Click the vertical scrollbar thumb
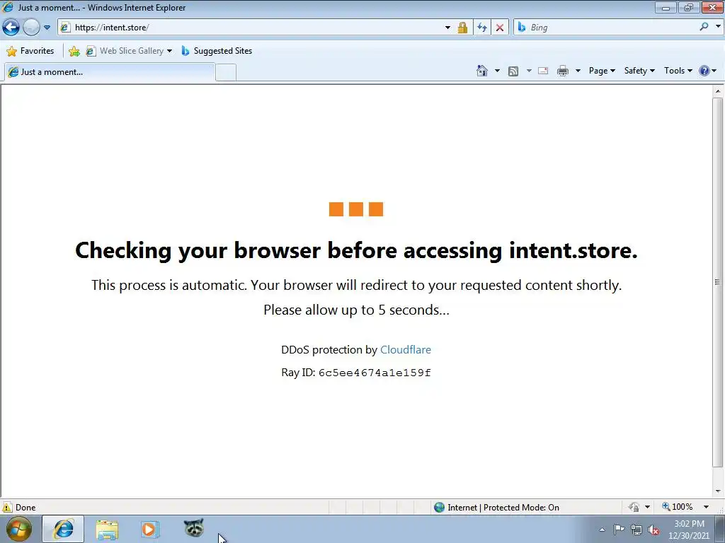725x543 pixels. tap(718, 281)
